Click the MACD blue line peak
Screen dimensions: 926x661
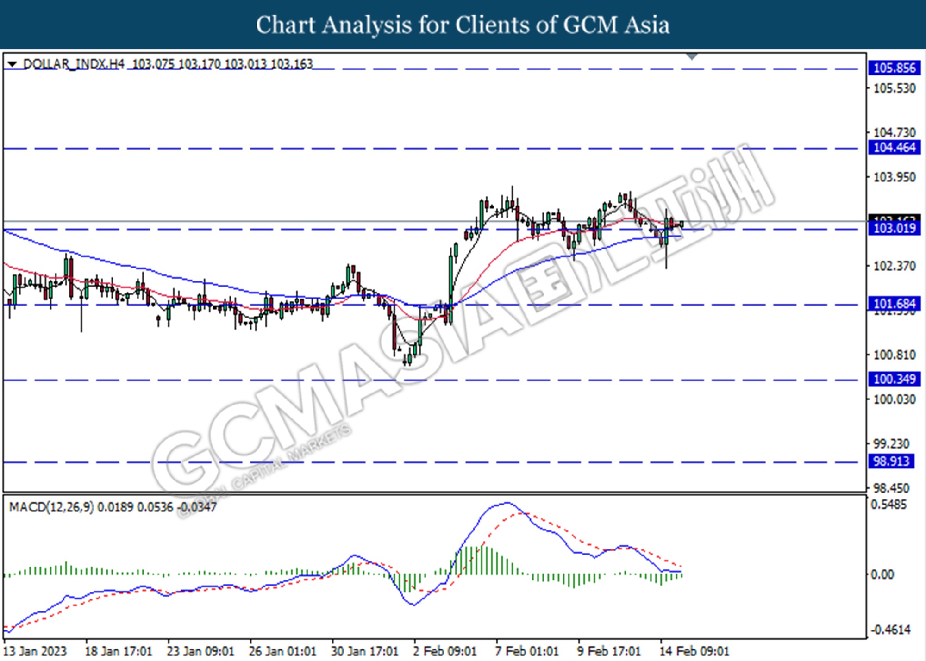tap(507, 503)
